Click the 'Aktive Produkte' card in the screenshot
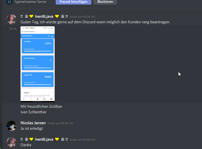The image size is (202, 149). [38, 63]
